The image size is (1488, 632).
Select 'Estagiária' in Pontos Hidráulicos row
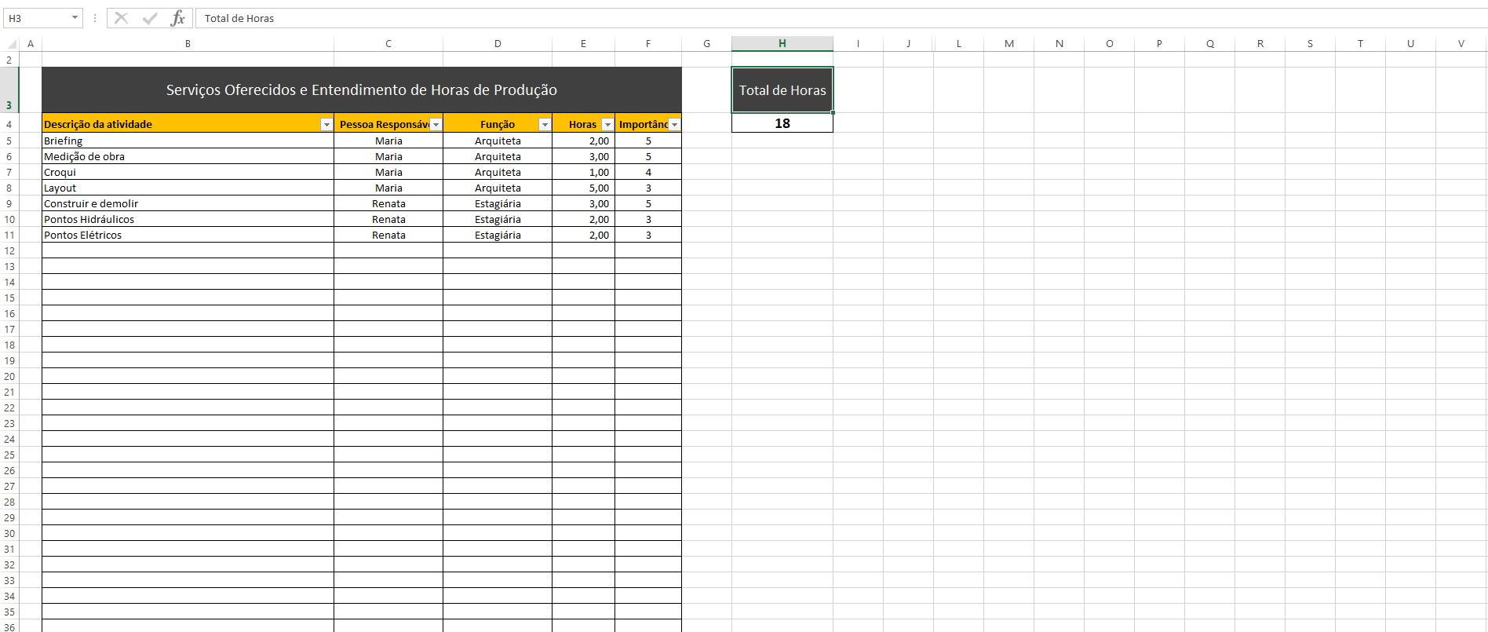point(498,219)
